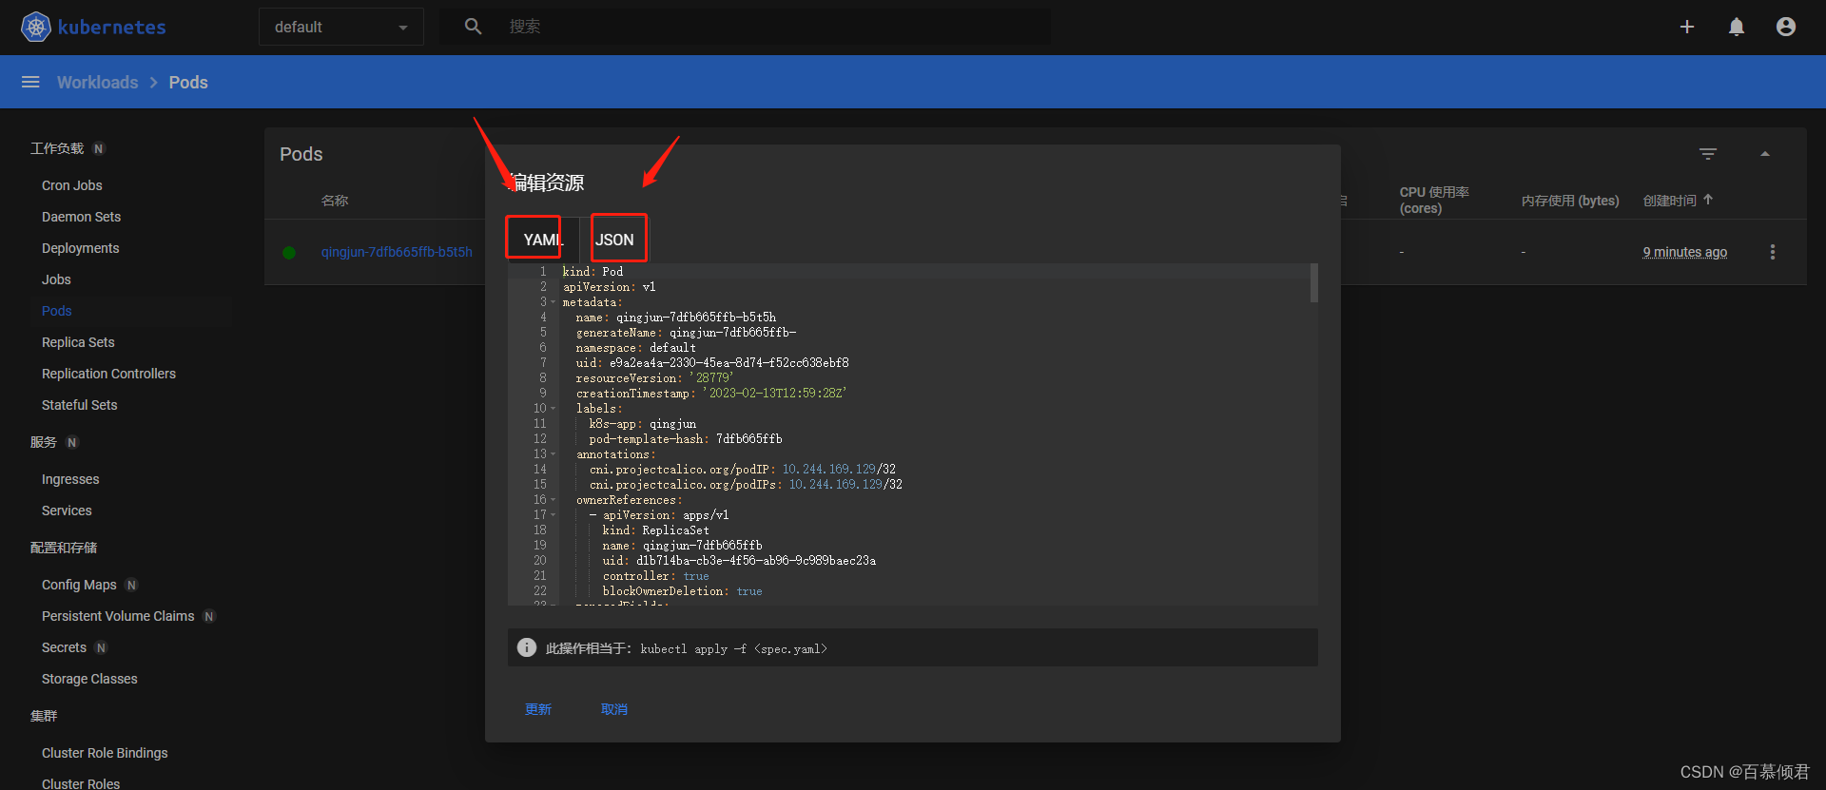
Task: Open Deployments in sidebar
Action: click(x=81, y=248)
